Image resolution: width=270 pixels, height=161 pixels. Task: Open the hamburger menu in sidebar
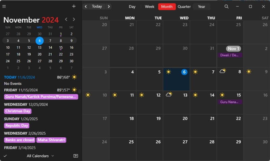pos(4,6)
